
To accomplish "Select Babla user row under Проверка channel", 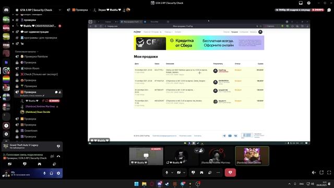I will click(x=41, y=101).
